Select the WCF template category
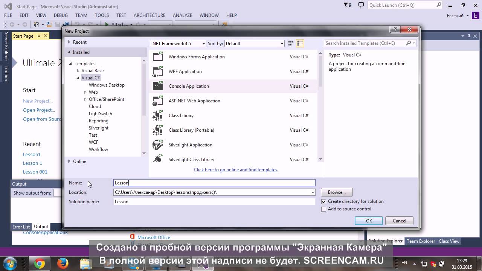Viewport: 482px width, 271px height. click(x=93, y=142)
